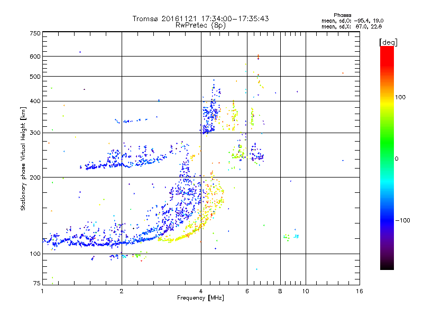Screen dimensions: 423x317
Task: Click the '[deg]' colorbar unit label
Action: [x=388, y=42]
